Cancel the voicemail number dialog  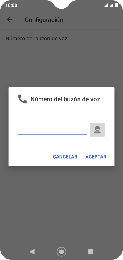(65, 157)
